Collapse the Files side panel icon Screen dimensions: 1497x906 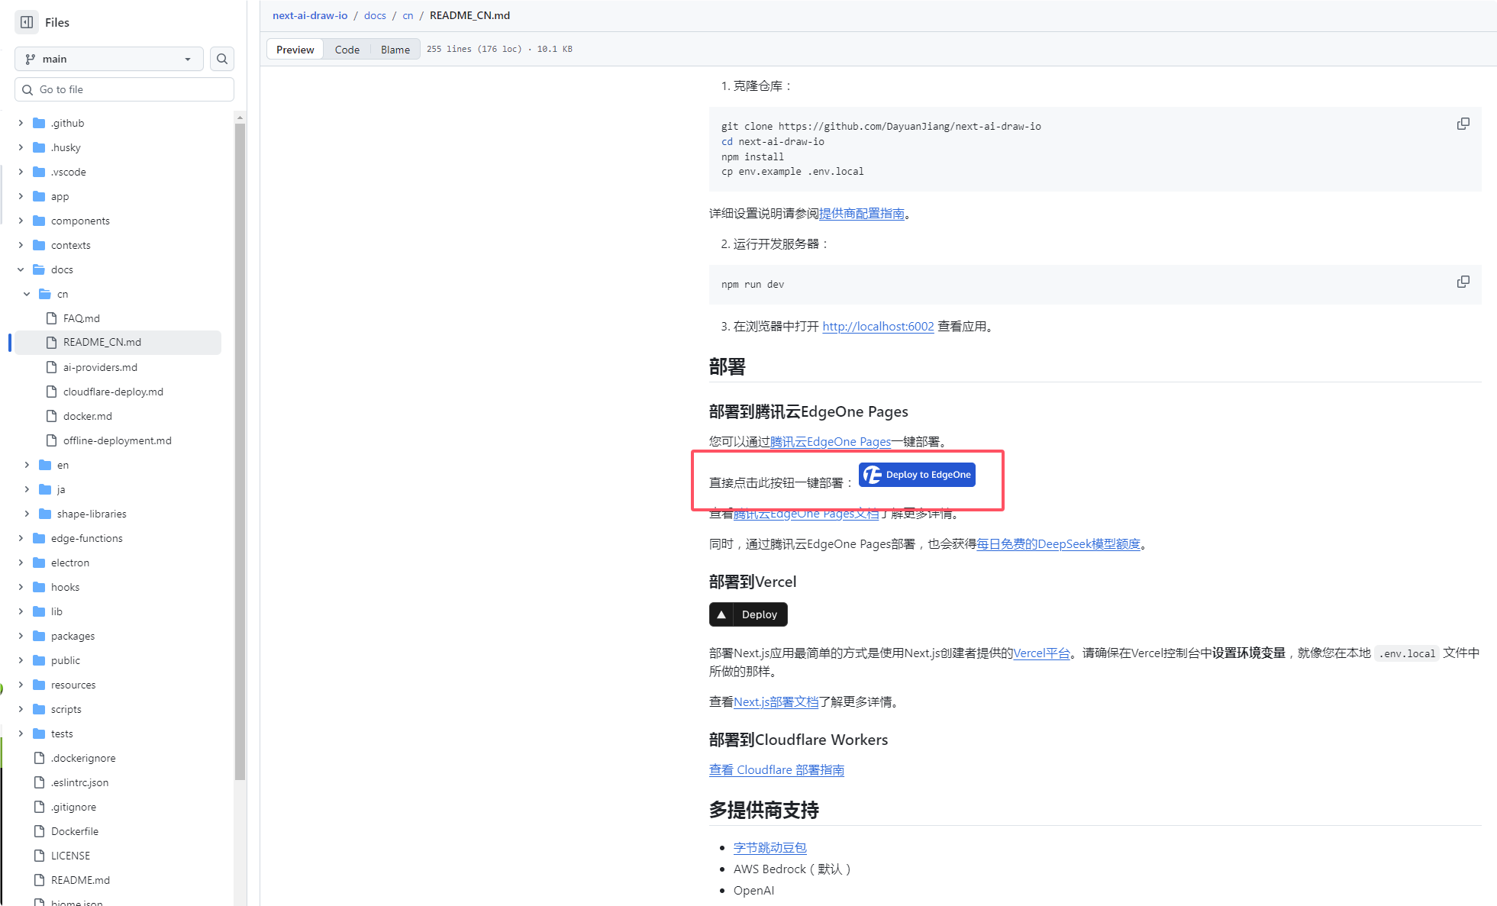27,22
